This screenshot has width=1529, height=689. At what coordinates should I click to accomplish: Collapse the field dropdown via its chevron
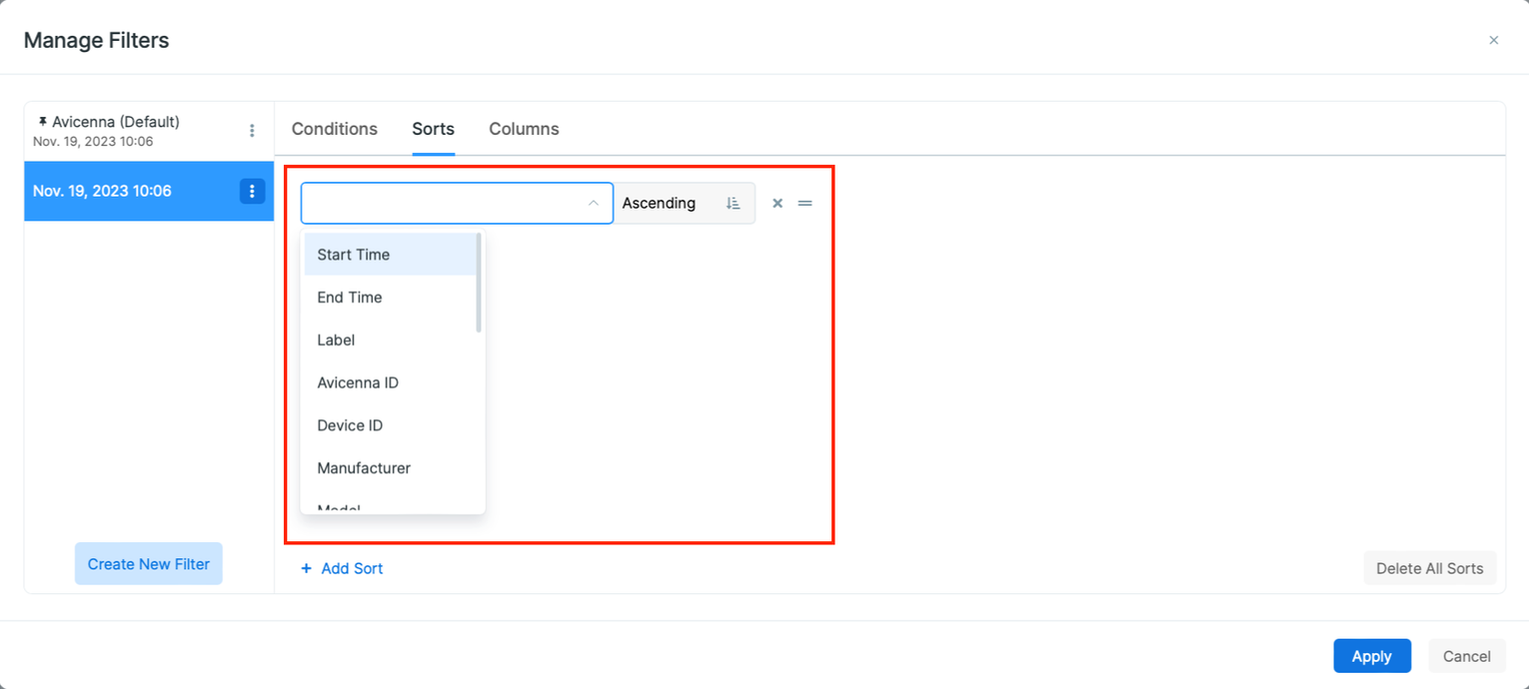coord(594,202)
